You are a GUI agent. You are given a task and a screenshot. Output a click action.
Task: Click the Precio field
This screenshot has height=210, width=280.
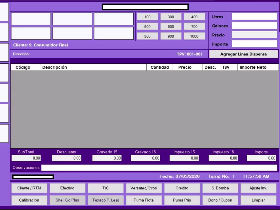pos(255,35)
